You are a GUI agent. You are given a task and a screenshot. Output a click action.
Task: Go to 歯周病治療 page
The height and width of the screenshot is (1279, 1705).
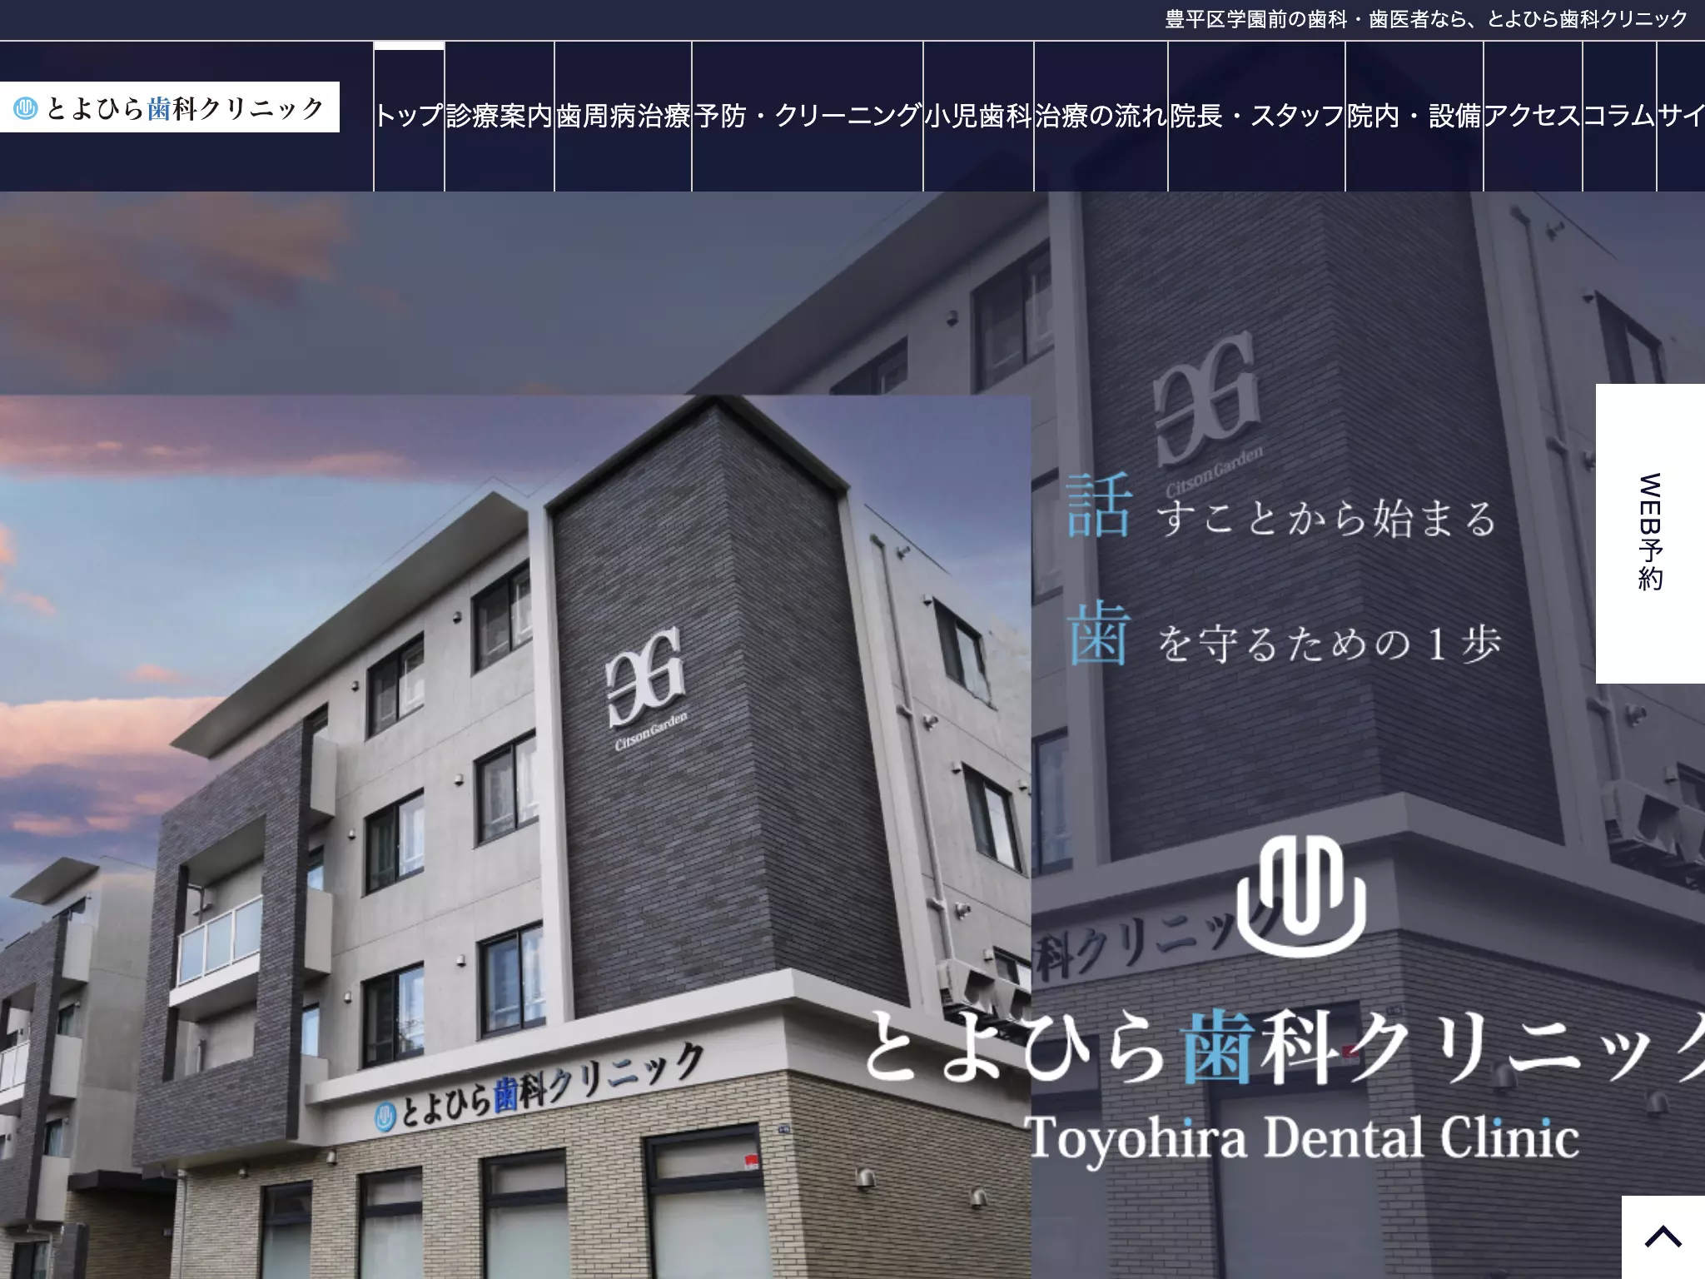(x=624, y=117)
